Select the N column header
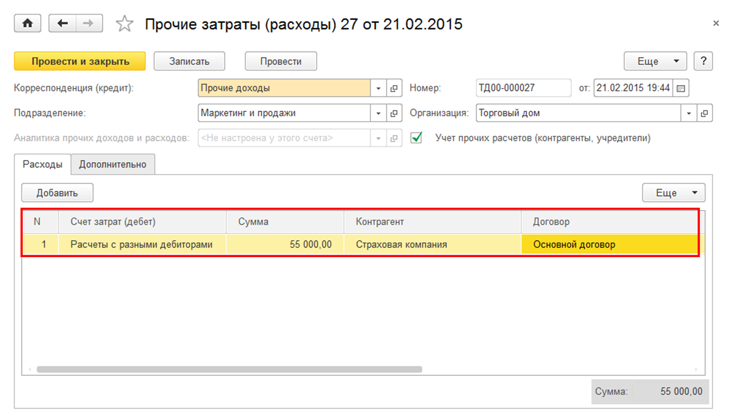 (40, 222)
